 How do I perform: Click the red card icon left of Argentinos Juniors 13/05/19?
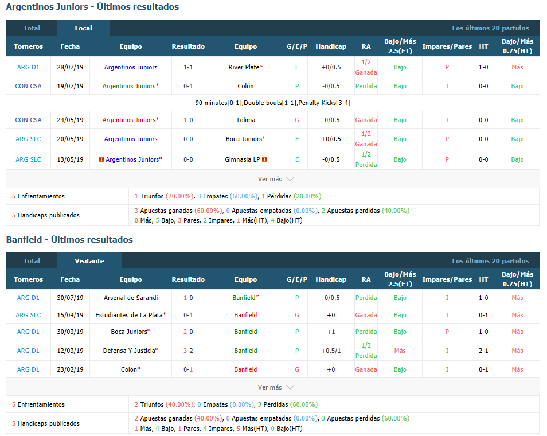coord(101,159)
